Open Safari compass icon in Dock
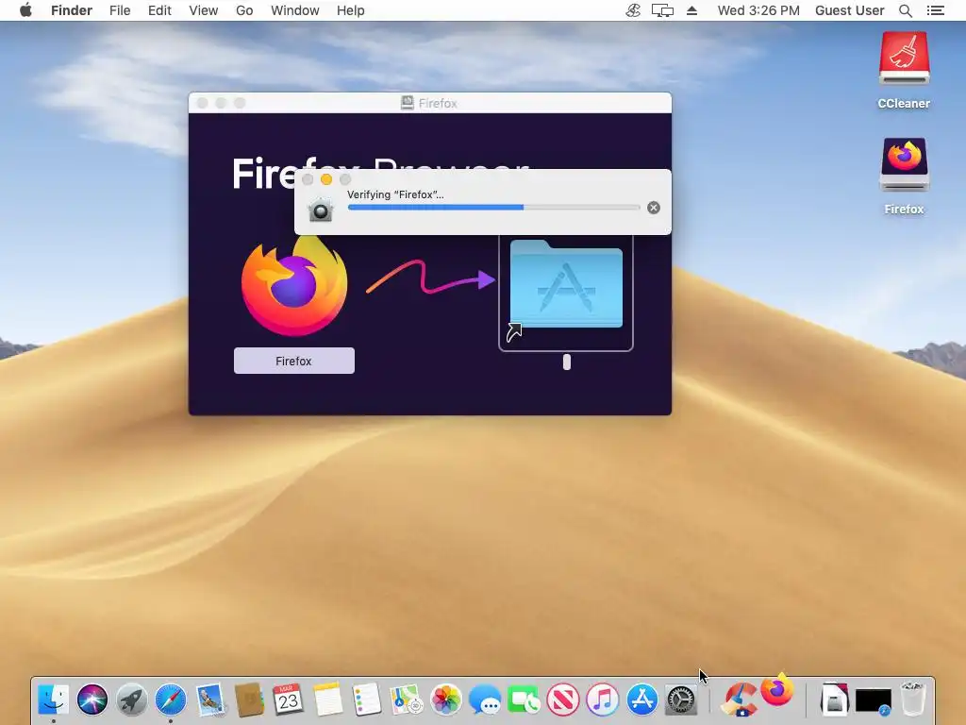This screenshot has height=725, width=966. click(171, 700)
